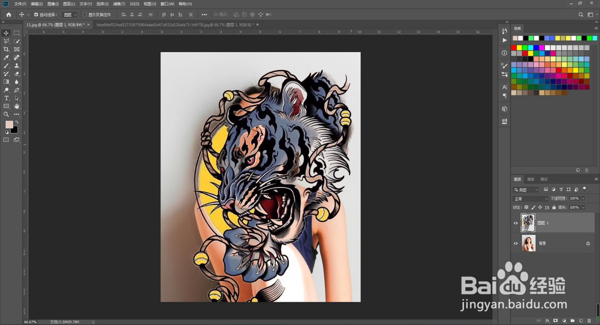Image resolution: width=600 pixels, height=325 pixels.
Task: Select the Clone Stamp tool
Action: click(x=16, y=66)
